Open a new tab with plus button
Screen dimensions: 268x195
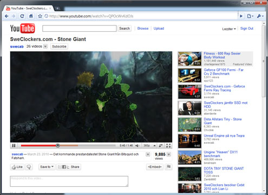point(57,8)
